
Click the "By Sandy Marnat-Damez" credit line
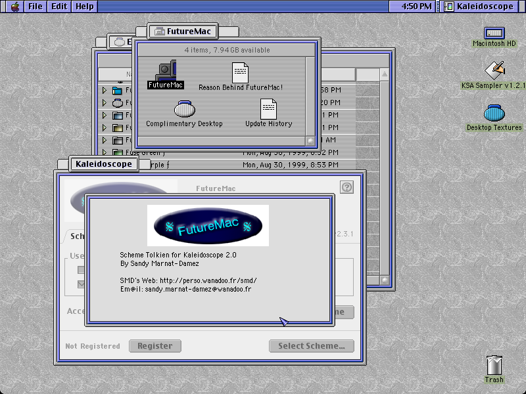click(x=159, y=263)
